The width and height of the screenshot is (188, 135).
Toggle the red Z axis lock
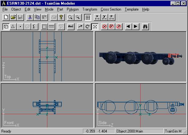(x=119, y=26)
